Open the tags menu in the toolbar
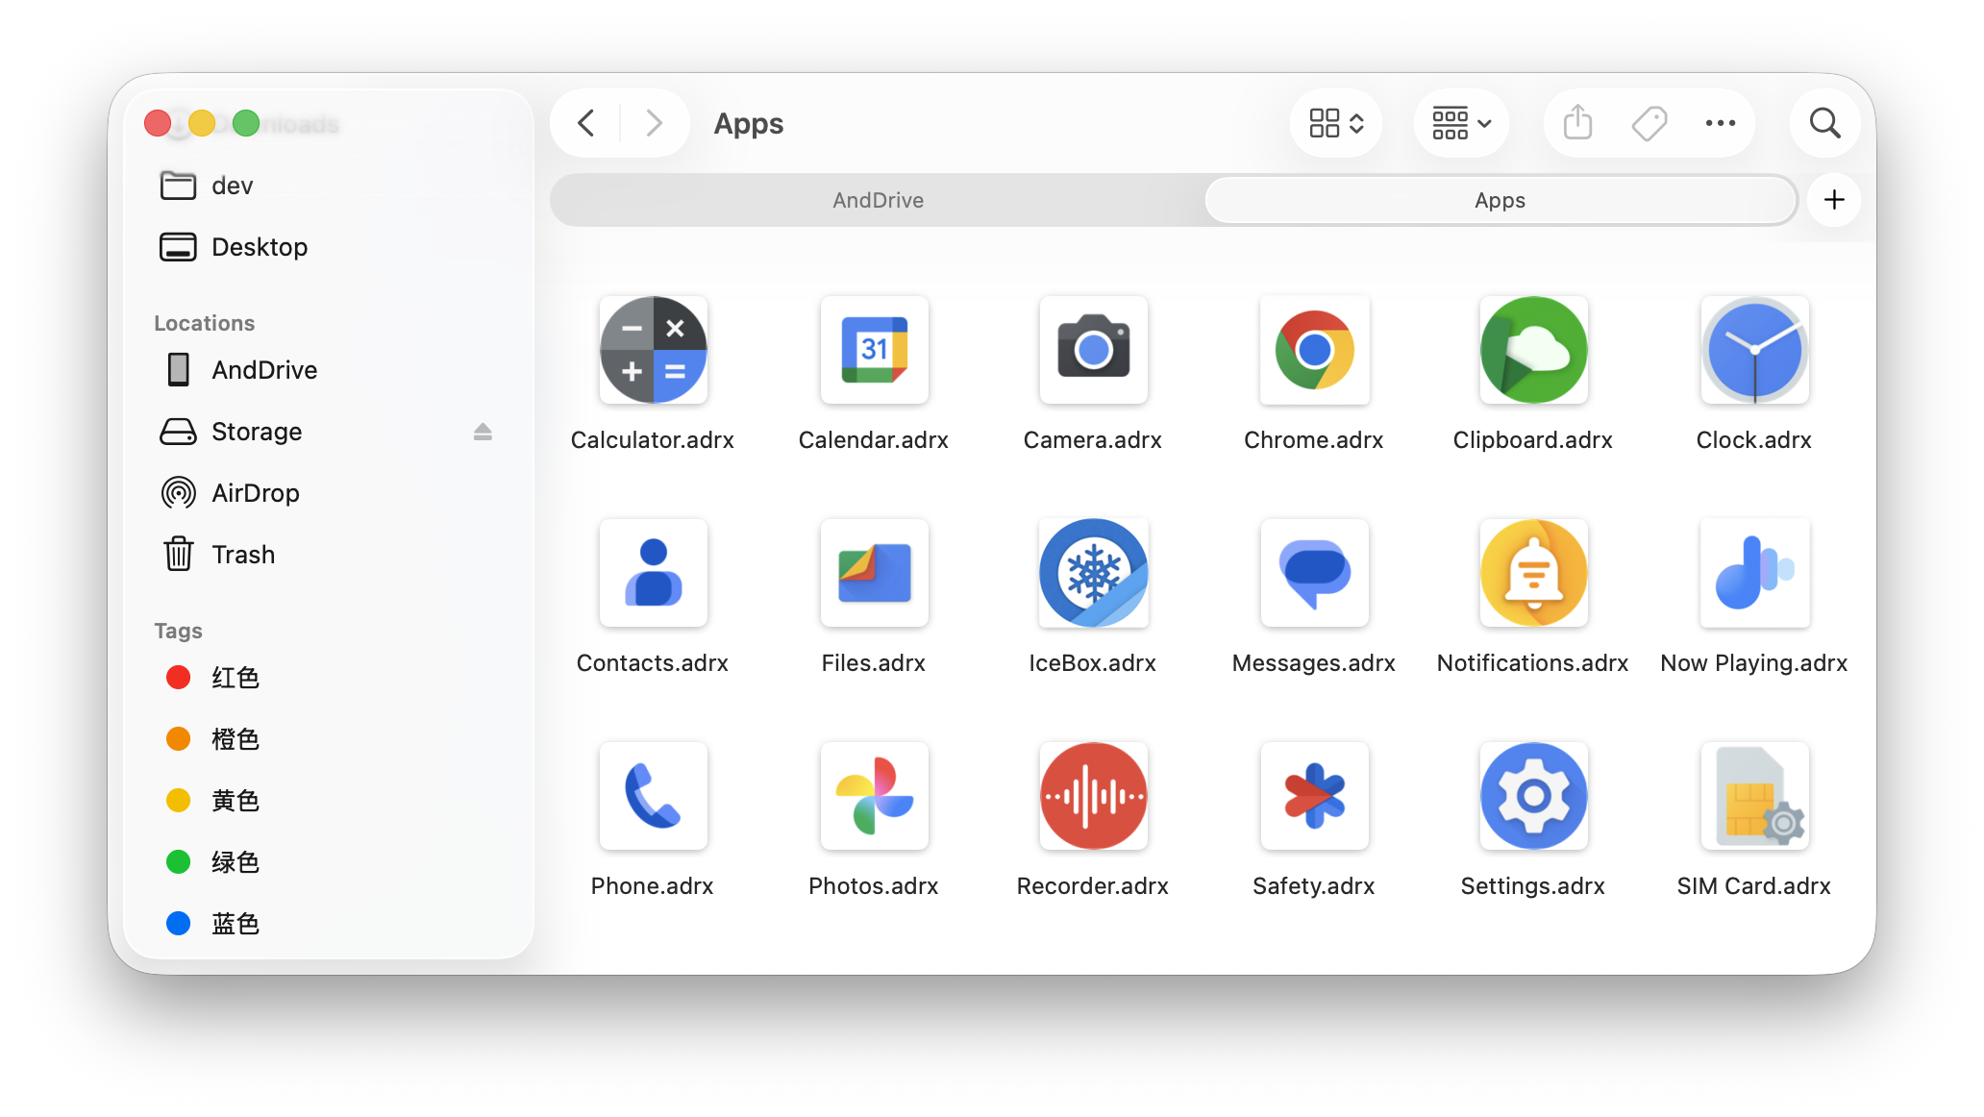This screenshot has height=1117, width=1984. 1649,123
